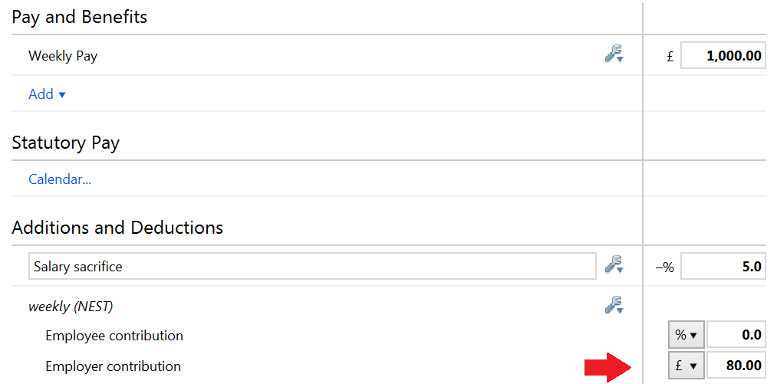This screenshot has width=777, height=384.
Task: Open the wrench settings icon for Salary sacrifice
Action: coord(614,264)
